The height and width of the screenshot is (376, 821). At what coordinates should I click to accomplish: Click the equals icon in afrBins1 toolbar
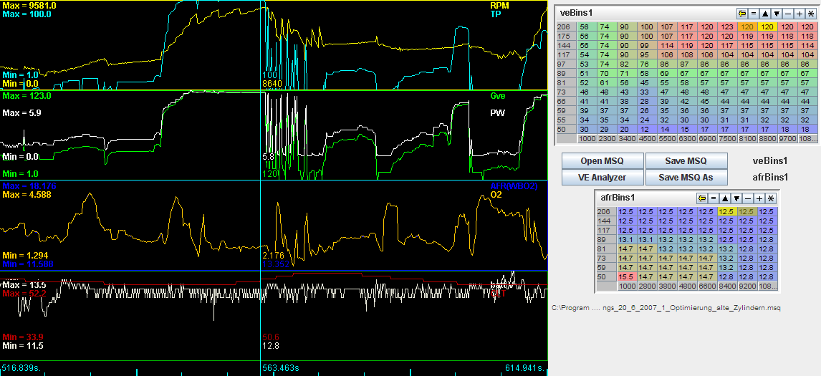click(x=713, y=198)
